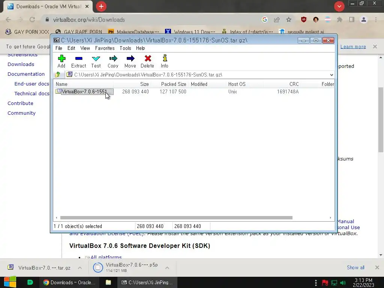
Task: Open the Favorites menu
Action: click(x=105, y=48)
